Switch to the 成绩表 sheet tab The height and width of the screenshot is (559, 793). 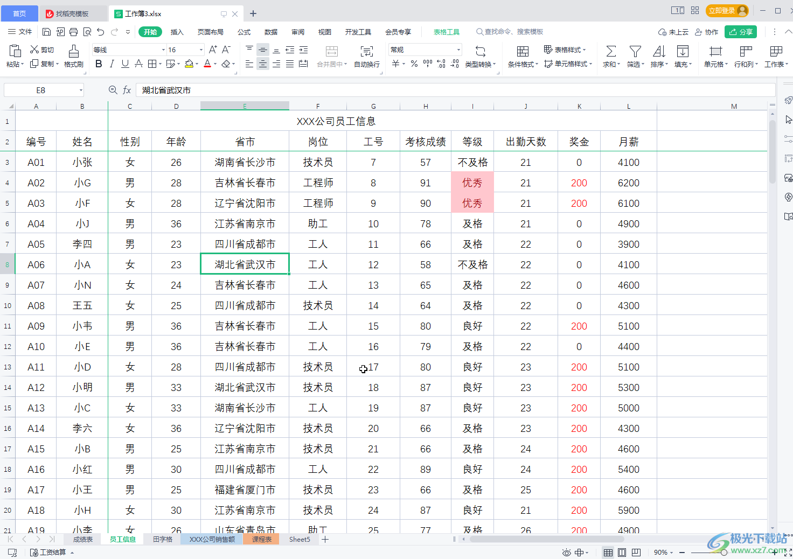pyautogui.click(x=83, y=539)
